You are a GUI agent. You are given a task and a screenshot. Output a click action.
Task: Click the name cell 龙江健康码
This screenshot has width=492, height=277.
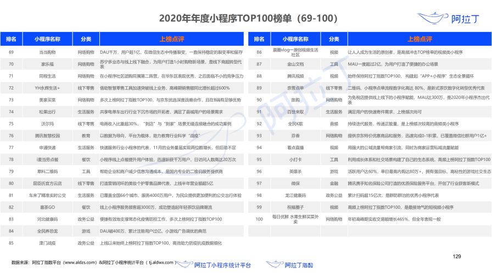click(x=295, y=195)
